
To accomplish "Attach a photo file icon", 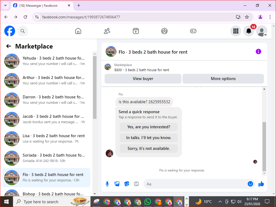I will coord(117,184).
